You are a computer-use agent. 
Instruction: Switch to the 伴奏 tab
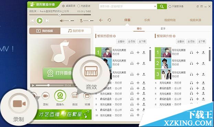127,20
